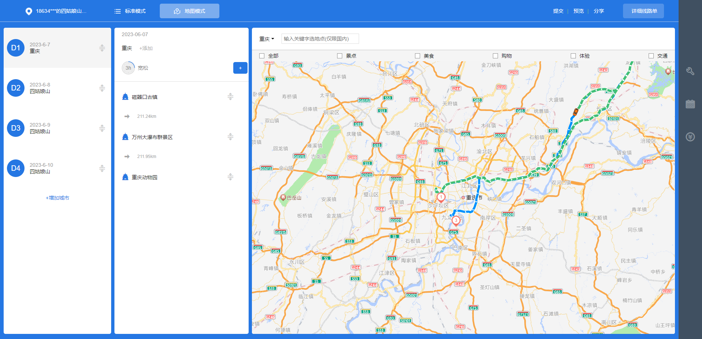This screenshot has height=339, width=702.
Task: Click the location pin icon beside trip title
Action: [x=29, y=11]
